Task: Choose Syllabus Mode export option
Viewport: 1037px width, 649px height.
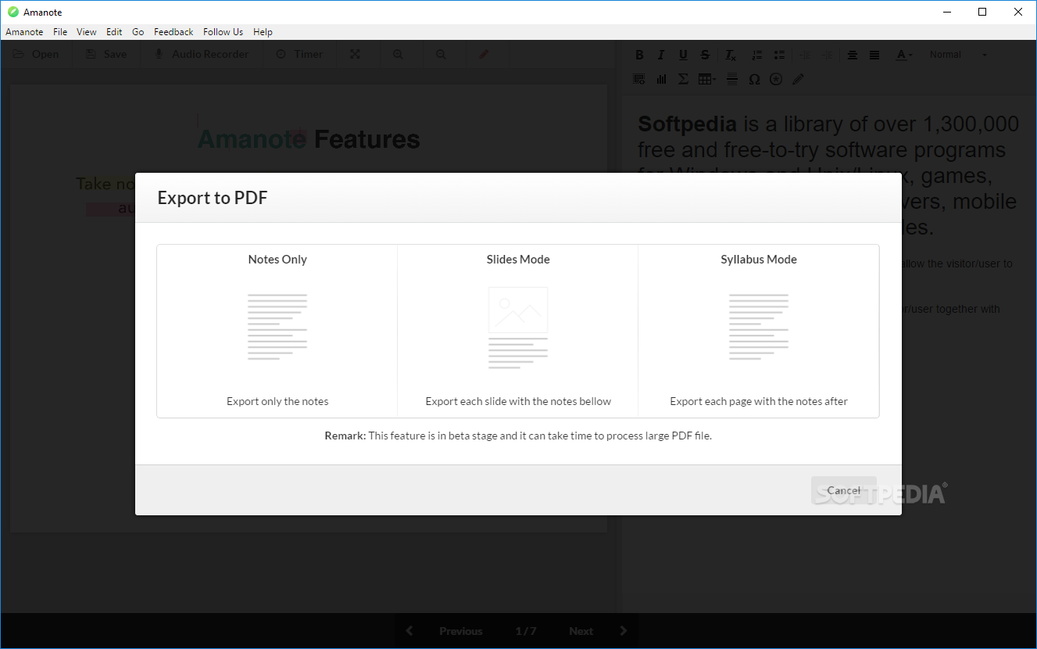Action: (759, 331)
